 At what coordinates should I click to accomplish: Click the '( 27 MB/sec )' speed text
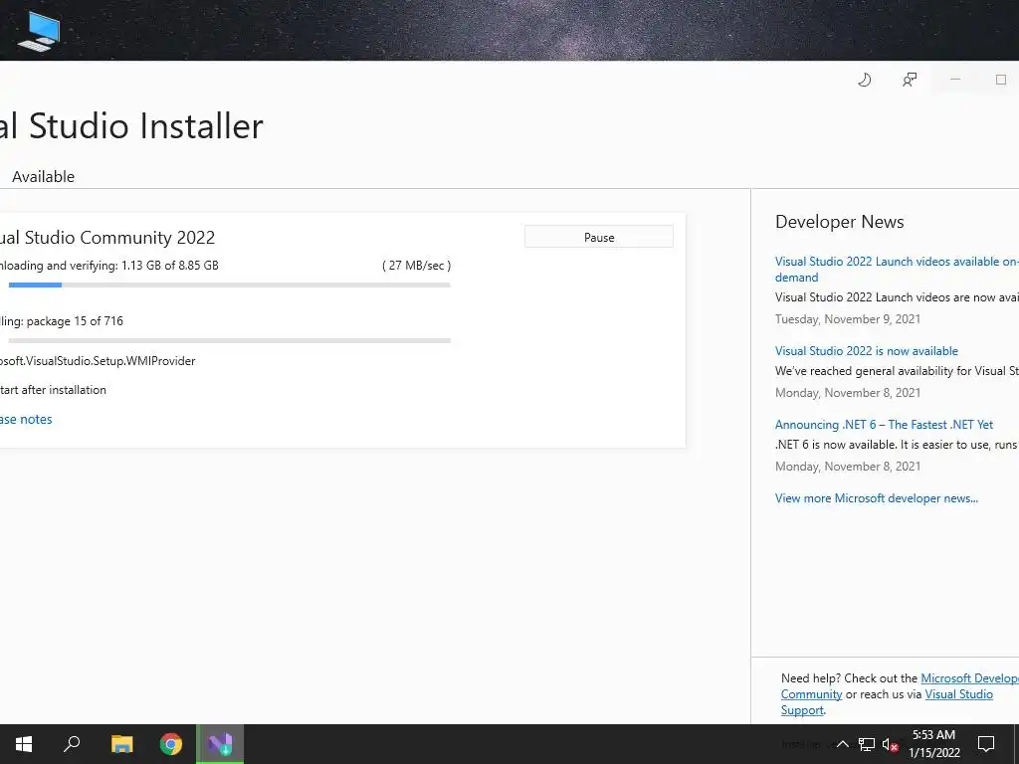[417, 265]
